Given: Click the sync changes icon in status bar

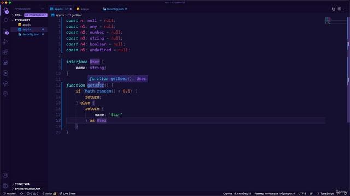Looking at the screenshot, I should (x=22, y=194).
